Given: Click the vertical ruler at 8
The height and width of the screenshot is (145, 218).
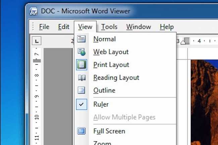Looking at the screenshot, I should point(37,75).
